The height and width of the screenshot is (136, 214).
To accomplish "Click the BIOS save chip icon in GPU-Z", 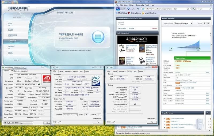I will [x=39, y=84].
